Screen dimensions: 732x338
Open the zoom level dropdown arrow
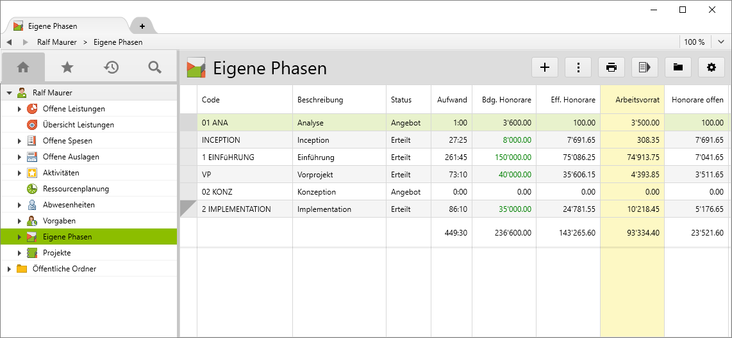coord(721,42)
